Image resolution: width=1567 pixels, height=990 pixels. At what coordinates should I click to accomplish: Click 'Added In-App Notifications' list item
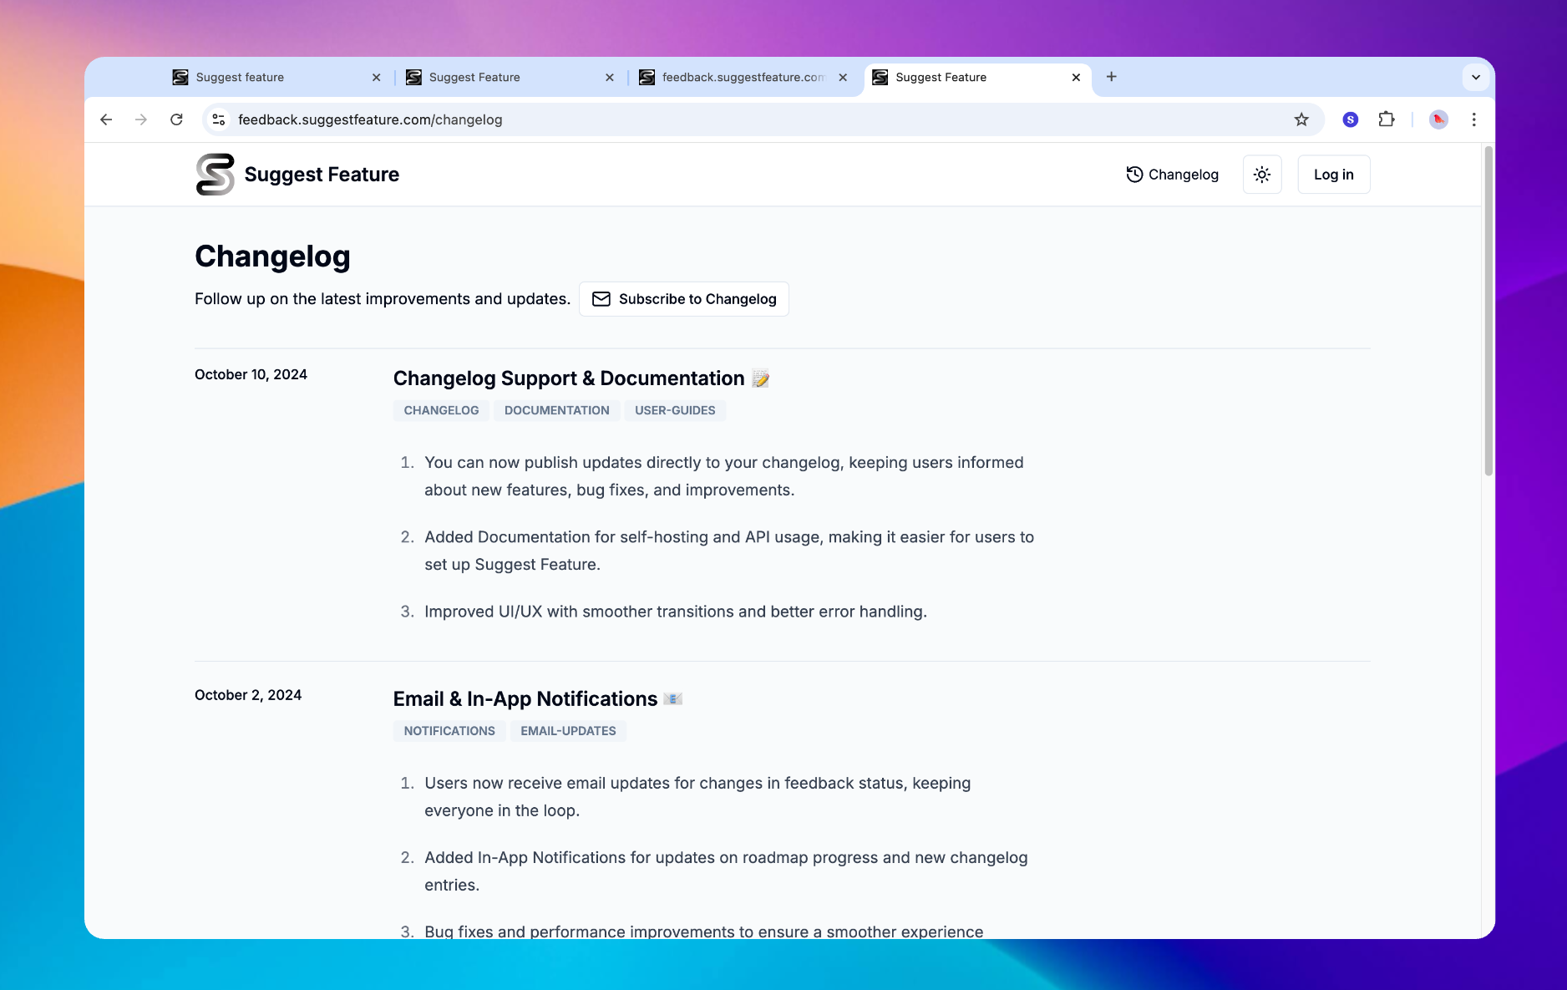coord(726,871)
